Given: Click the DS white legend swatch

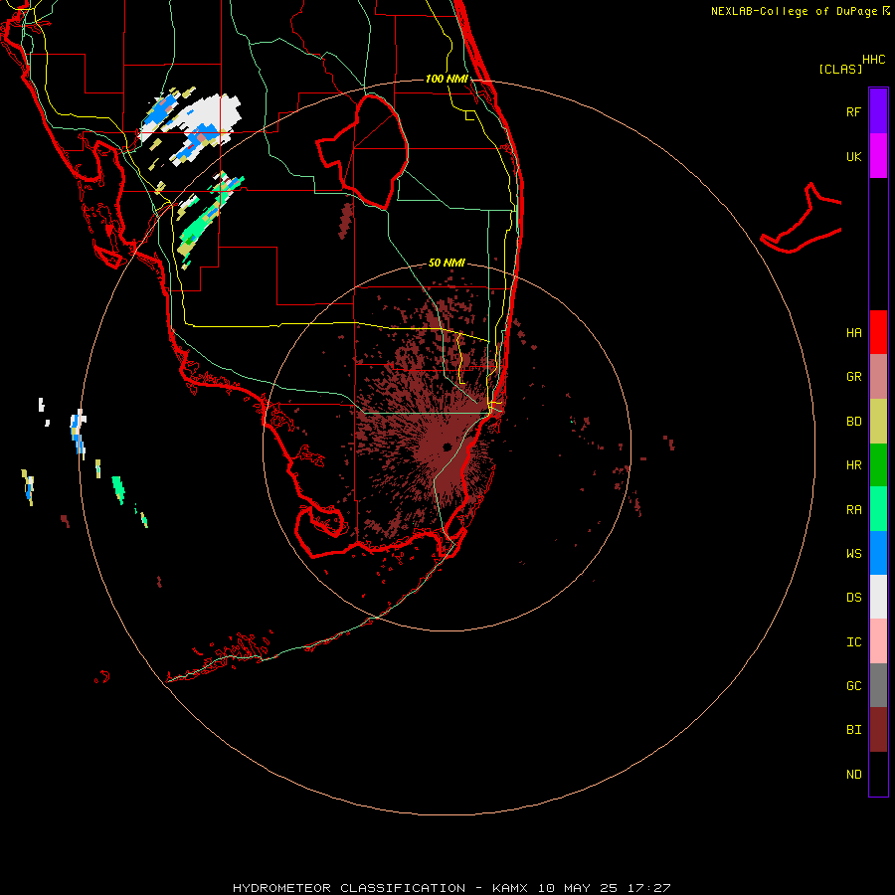Looking at the screenshot, I should 878,597.
